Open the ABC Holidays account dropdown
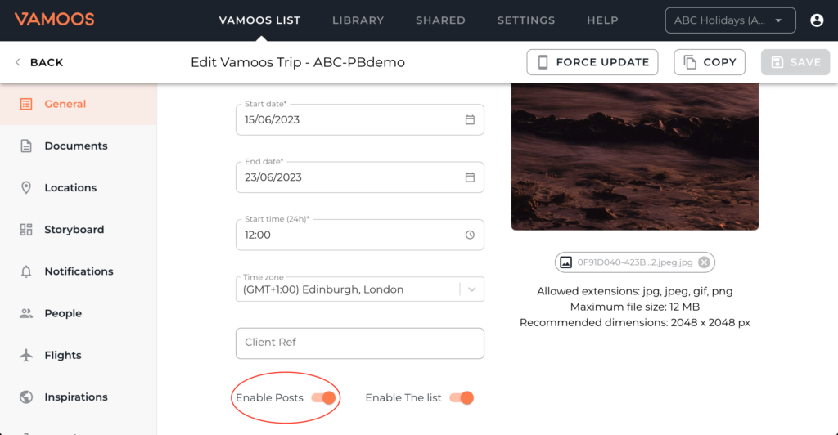 pyautogui.click(x=730, y=20)
